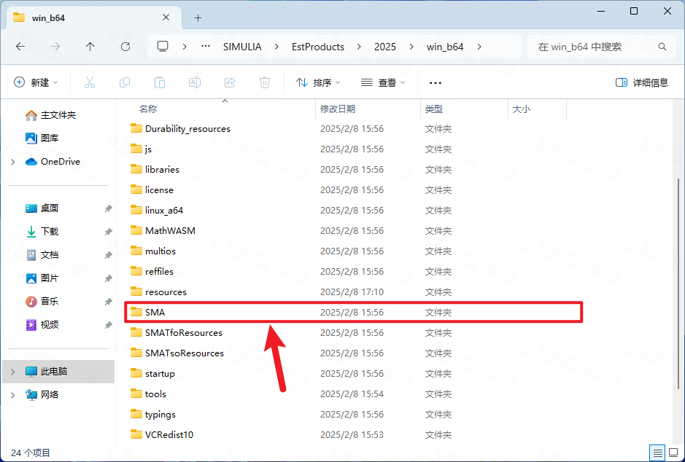685x462 pixels.
Task: Expand 此电脑 tree node chevron
Action: tap(12, 372)
